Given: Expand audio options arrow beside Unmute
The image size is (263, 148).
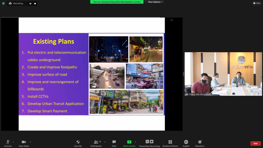Looking at the screenshot, I should (13, 142).
